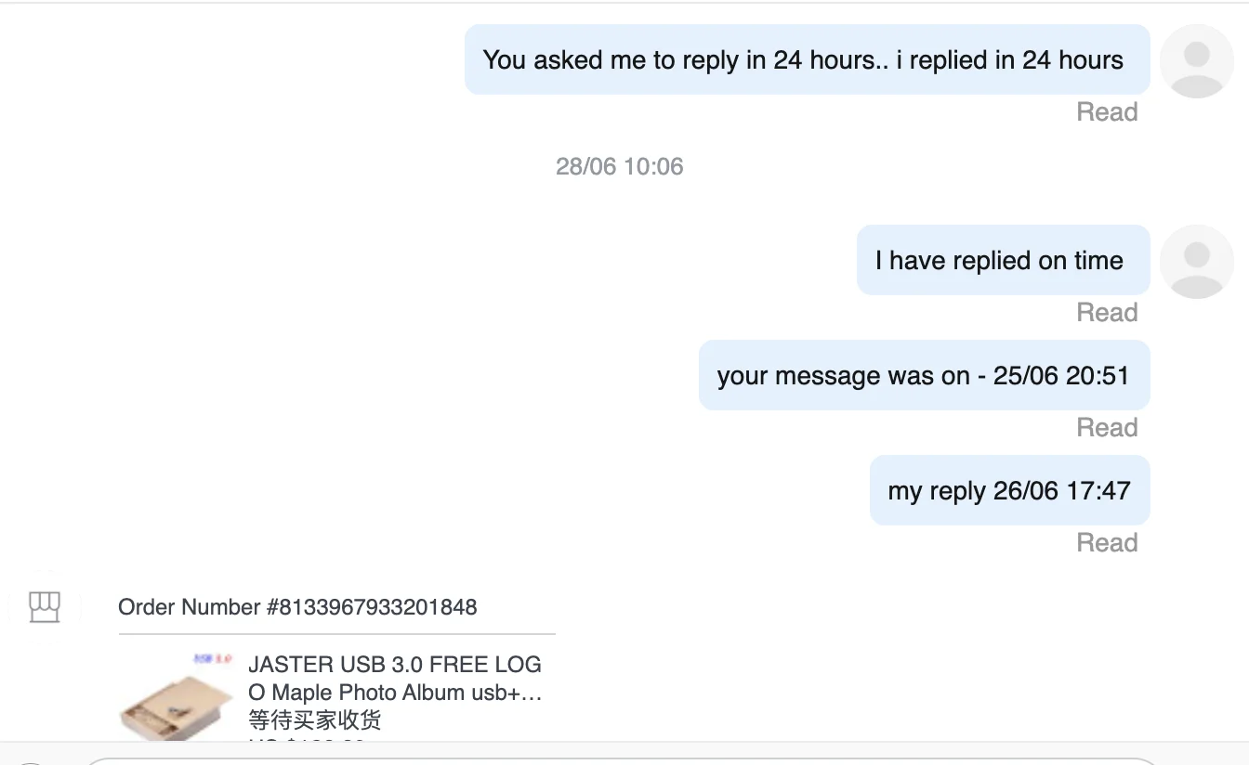This screenshot has width=1249, height=765.
Task: Click Read status below "your message was on"
Action: (x=1107, y=428)
